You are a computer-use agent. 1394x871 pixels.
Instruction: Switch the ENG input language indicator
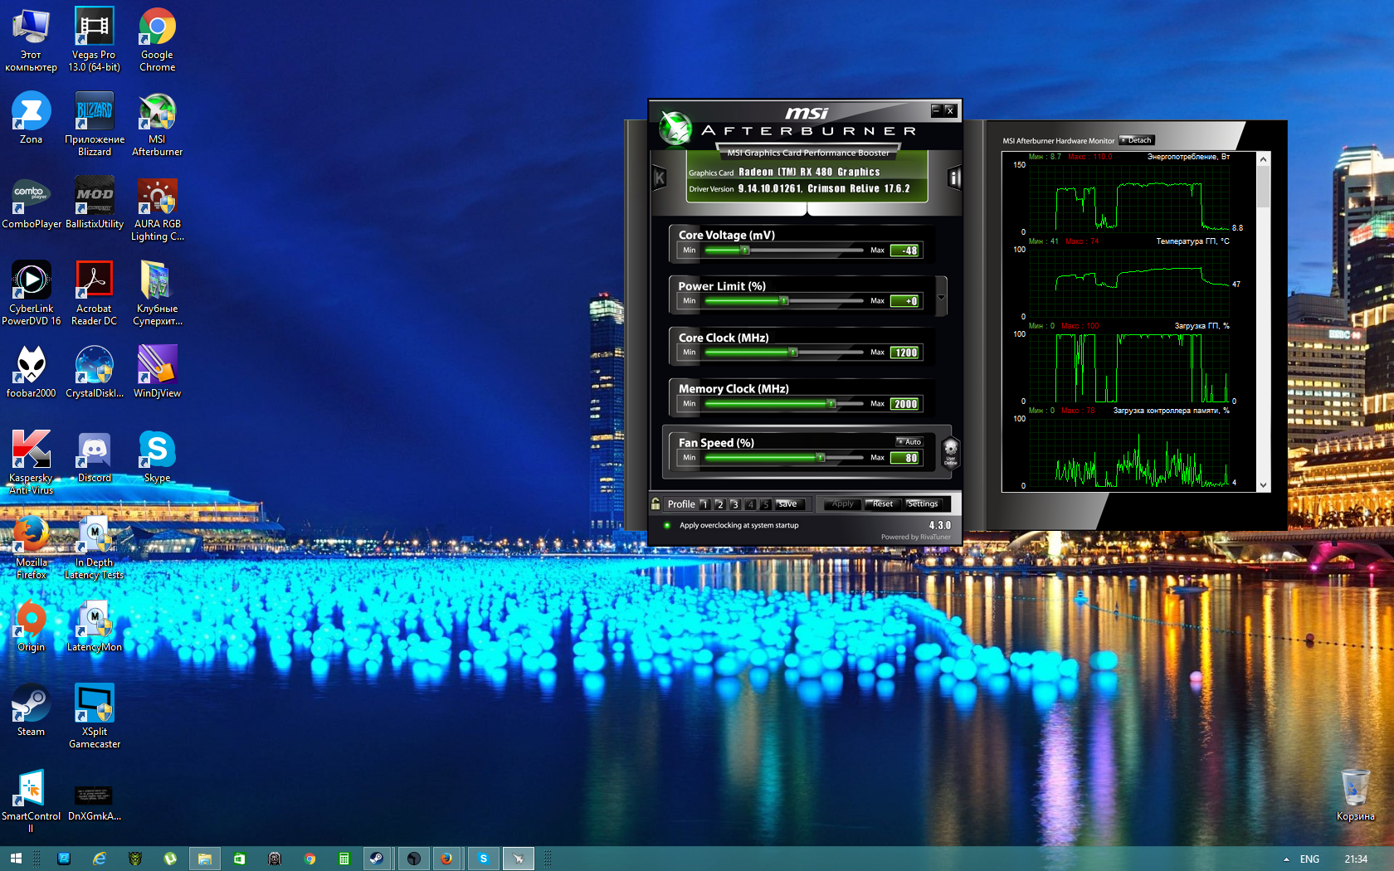point(1309,859)
